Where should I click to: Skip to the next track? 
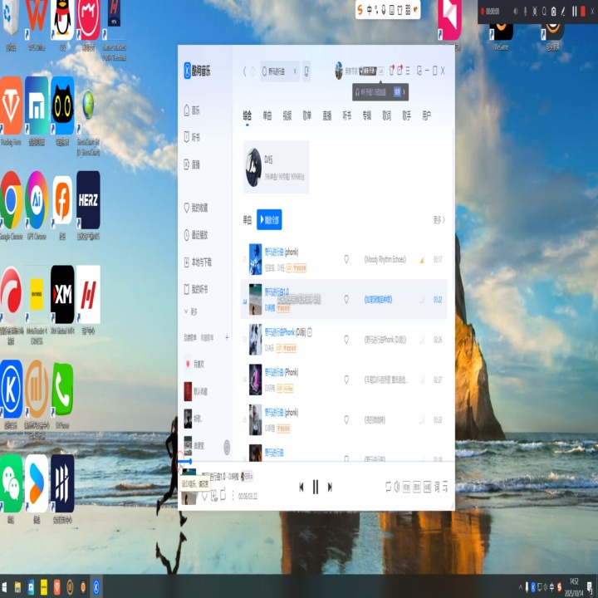330,487
